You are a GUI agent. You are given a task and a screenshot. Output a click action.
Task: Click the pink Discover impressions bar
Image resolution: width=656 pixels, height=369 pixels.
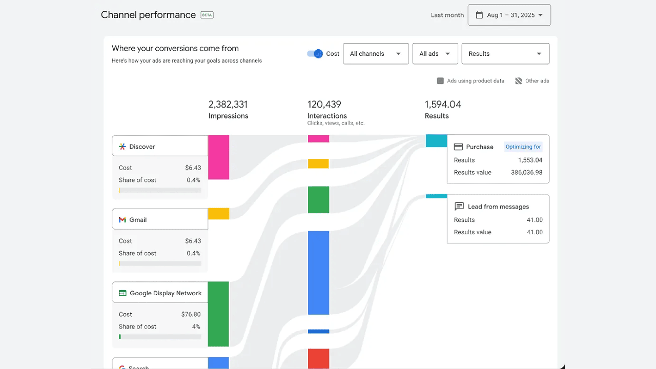coord(218,157)
